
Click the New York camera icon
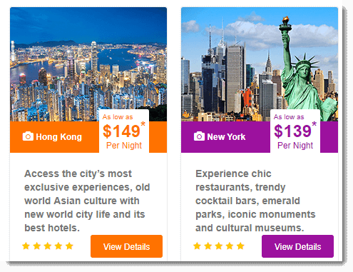tap(199, 136)
